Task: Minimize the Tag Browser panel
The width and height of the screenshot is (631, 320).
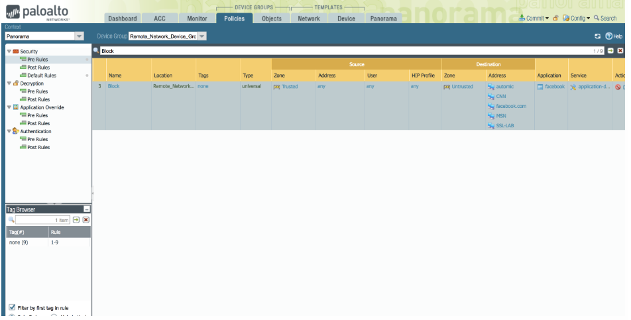Action: point(87,209)
